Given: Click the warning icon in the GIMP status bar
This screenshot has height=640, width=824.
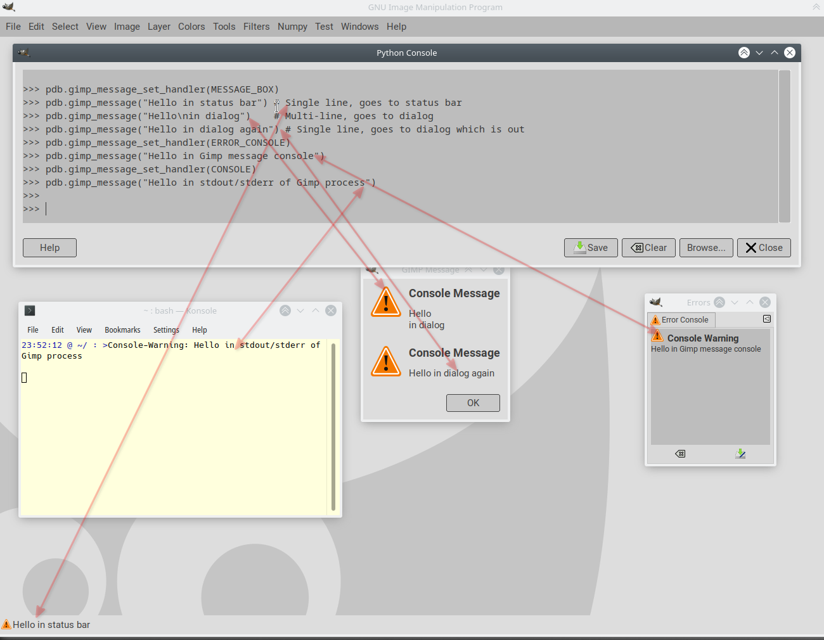Looking at the screenshot, I should coord(6,625).
